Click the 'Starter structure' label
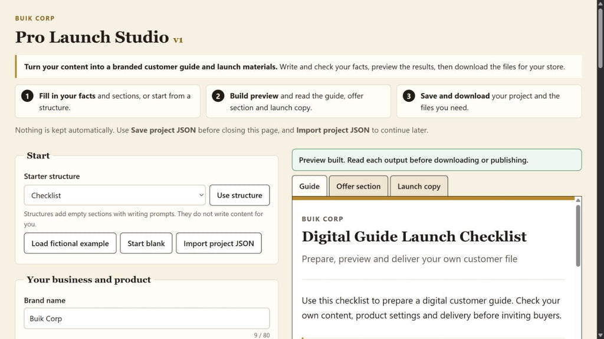 52,177
